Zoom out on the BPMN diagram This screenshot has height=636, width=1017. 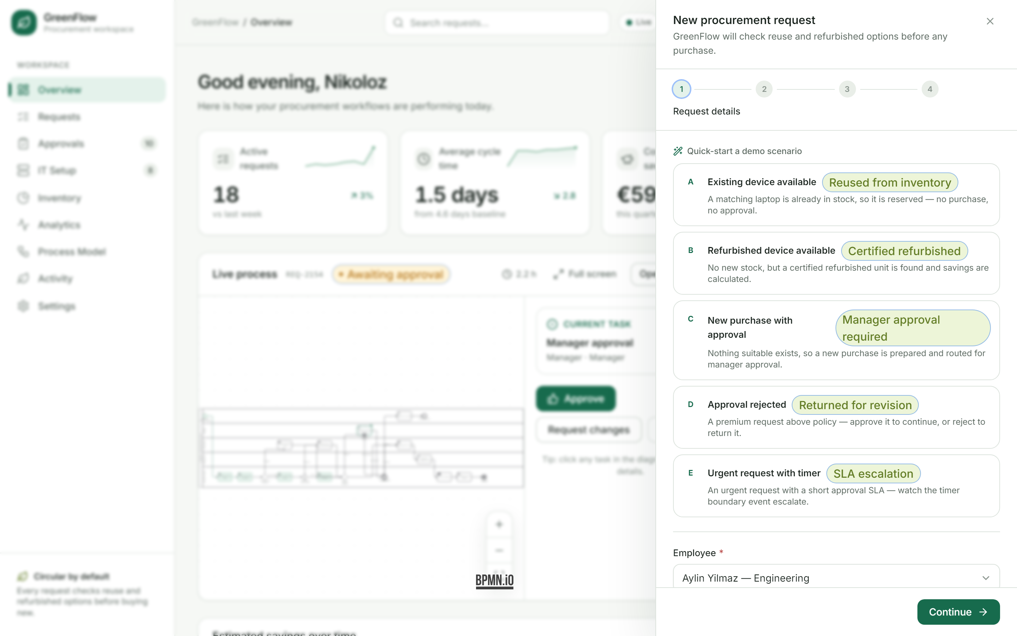pos(499,550)
